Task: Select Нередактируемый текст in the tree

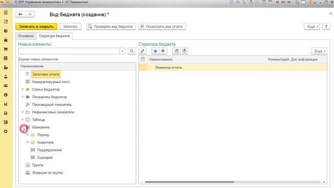Action: 51,81
